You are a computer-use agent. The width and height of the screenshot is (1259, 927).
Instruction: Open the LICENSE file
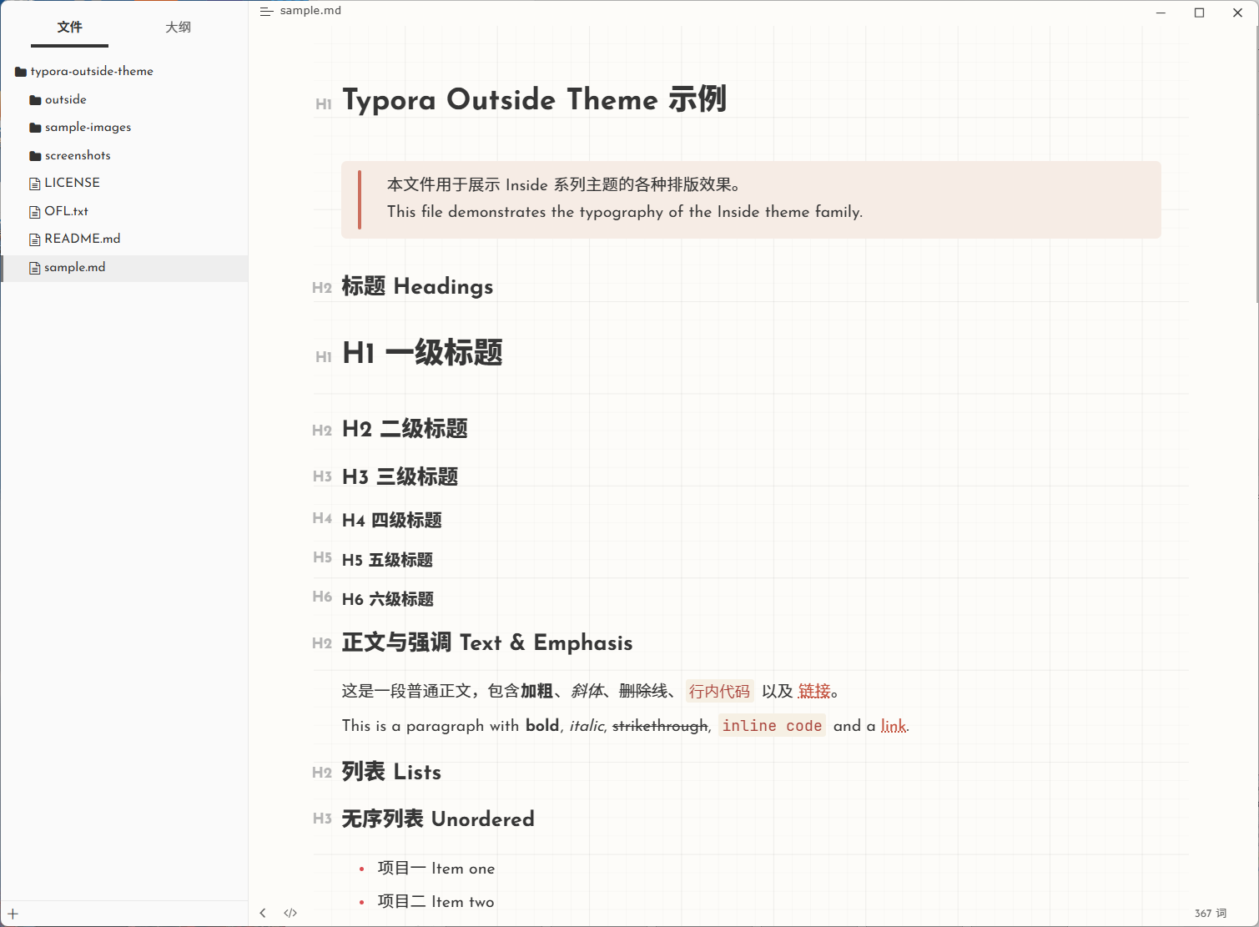coord(72,183)
